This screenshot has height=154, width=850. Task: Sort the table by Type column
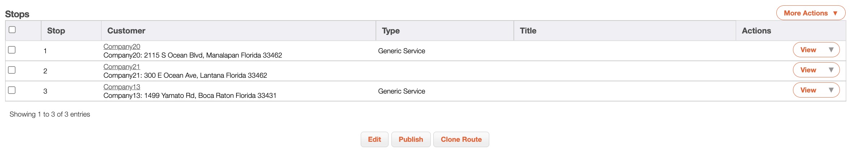click(391, 31)
